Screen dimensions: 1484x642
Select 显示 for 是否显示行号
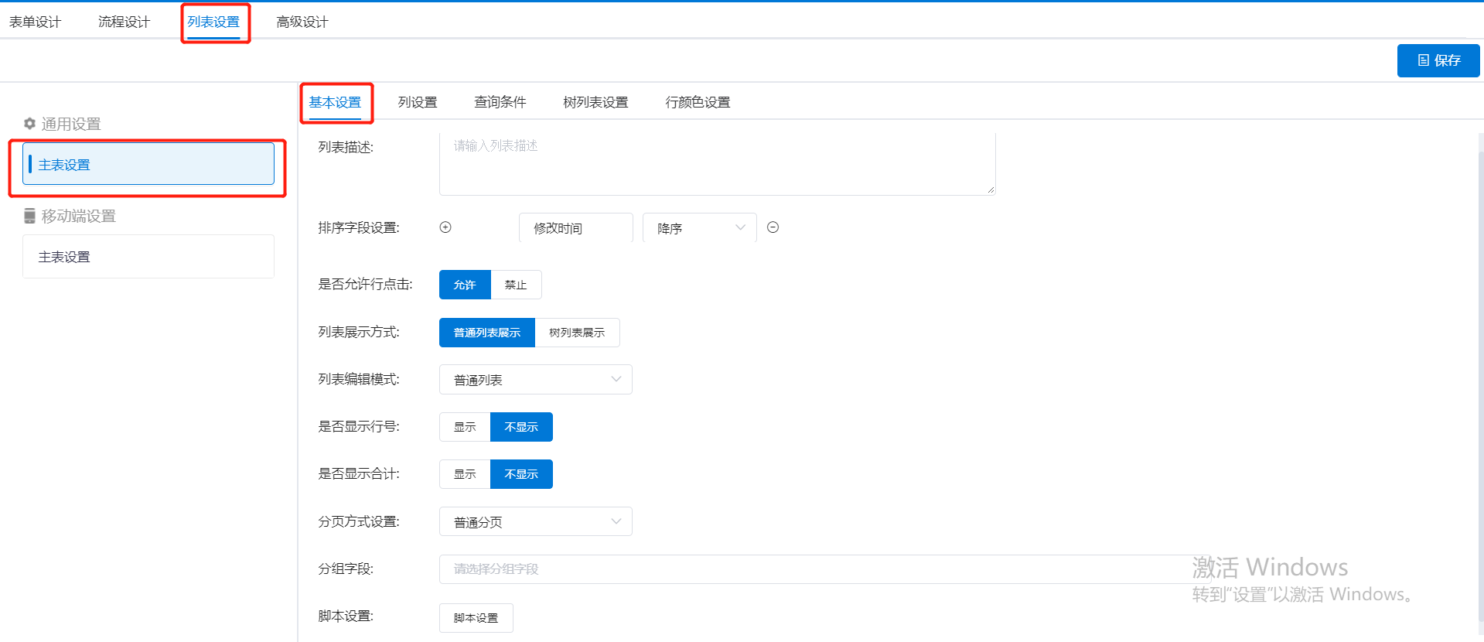click(465, 427)
